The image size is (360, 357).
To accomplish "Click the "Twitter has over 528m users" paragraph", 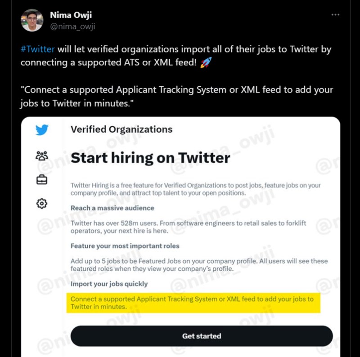I will (189, 227).
